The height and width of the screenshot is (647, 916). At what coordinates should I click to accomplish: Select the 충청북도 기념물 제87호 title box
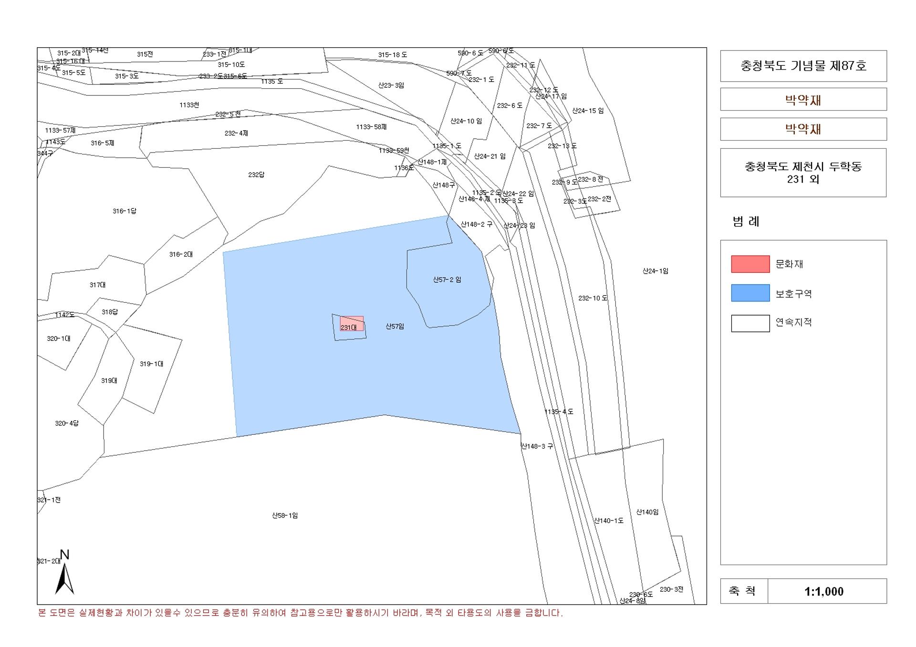[x=803, y=66]
